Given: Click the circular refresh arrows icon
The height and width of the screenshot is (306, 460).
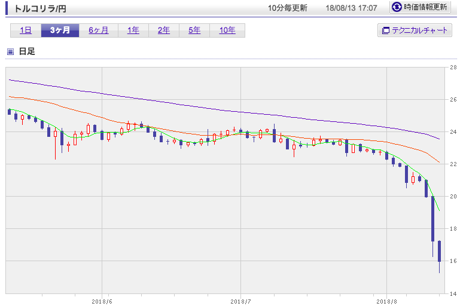Looking at the screenshot, I should click(x=397, y=7).
